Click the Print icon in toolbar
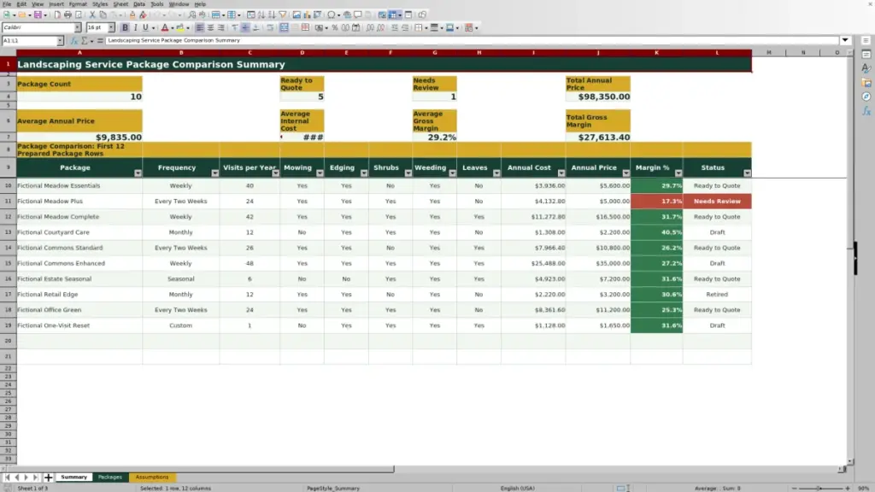 [68, 15]
